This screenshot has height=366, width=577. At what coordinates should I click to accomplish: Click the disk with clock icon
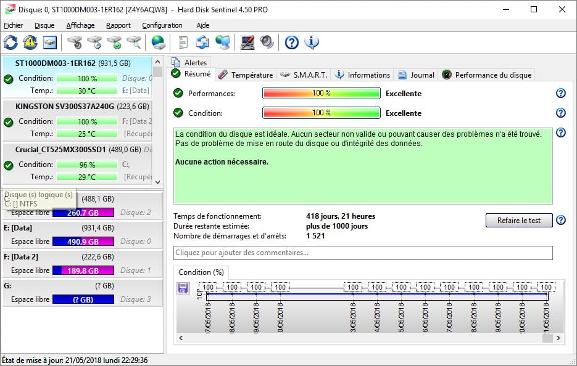[94, 43]
